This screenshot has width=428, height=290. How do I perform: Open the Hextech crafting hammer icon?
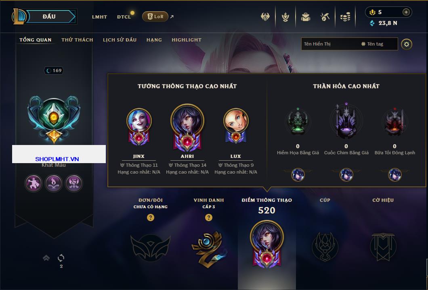(x=325, y=17)
